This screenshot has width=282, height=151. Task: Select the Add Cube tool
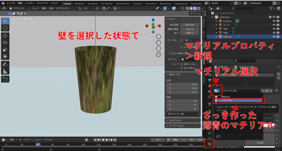coord(5,79)
